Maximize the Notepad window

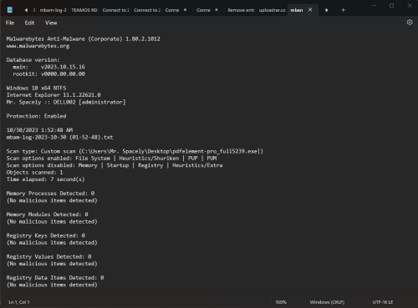[x=391, y=6]
